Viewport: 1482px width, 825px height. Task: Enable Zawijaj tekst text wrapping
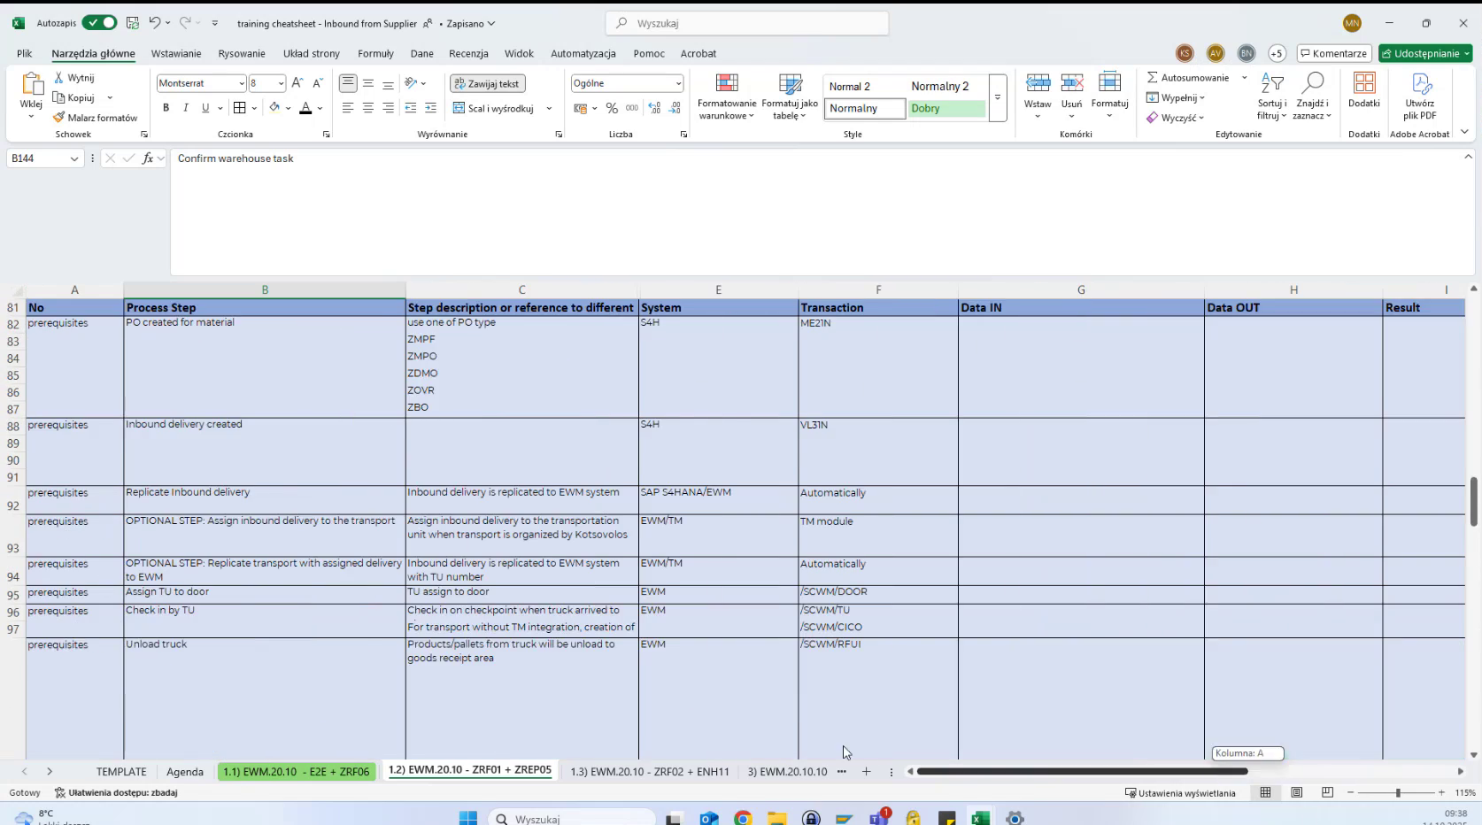487,83
